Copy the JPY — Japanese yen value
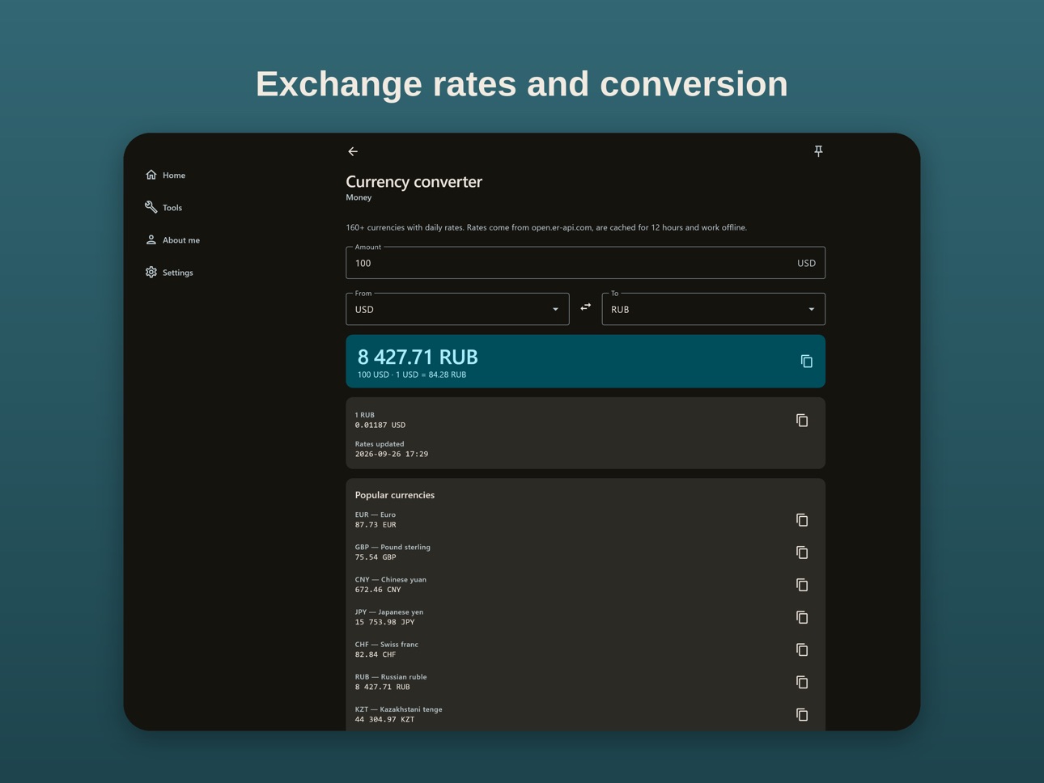The height and width of the screenshot is (783, 1044). click(x=802, y=617)
